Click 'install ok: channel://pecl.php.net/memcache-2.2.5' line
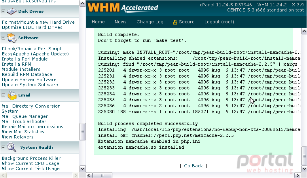307x178 pixels. 166,136
